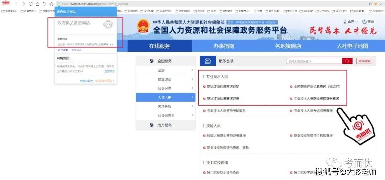Open 全国职称评审信息查询（试运行） link
This screenshot has height=180, width=385.
point(317,87)
